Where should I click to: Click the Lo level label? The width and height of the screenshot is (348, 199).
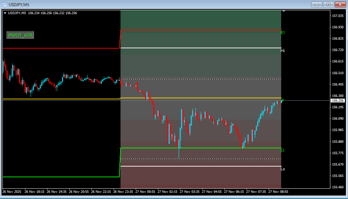coord(283,169)
